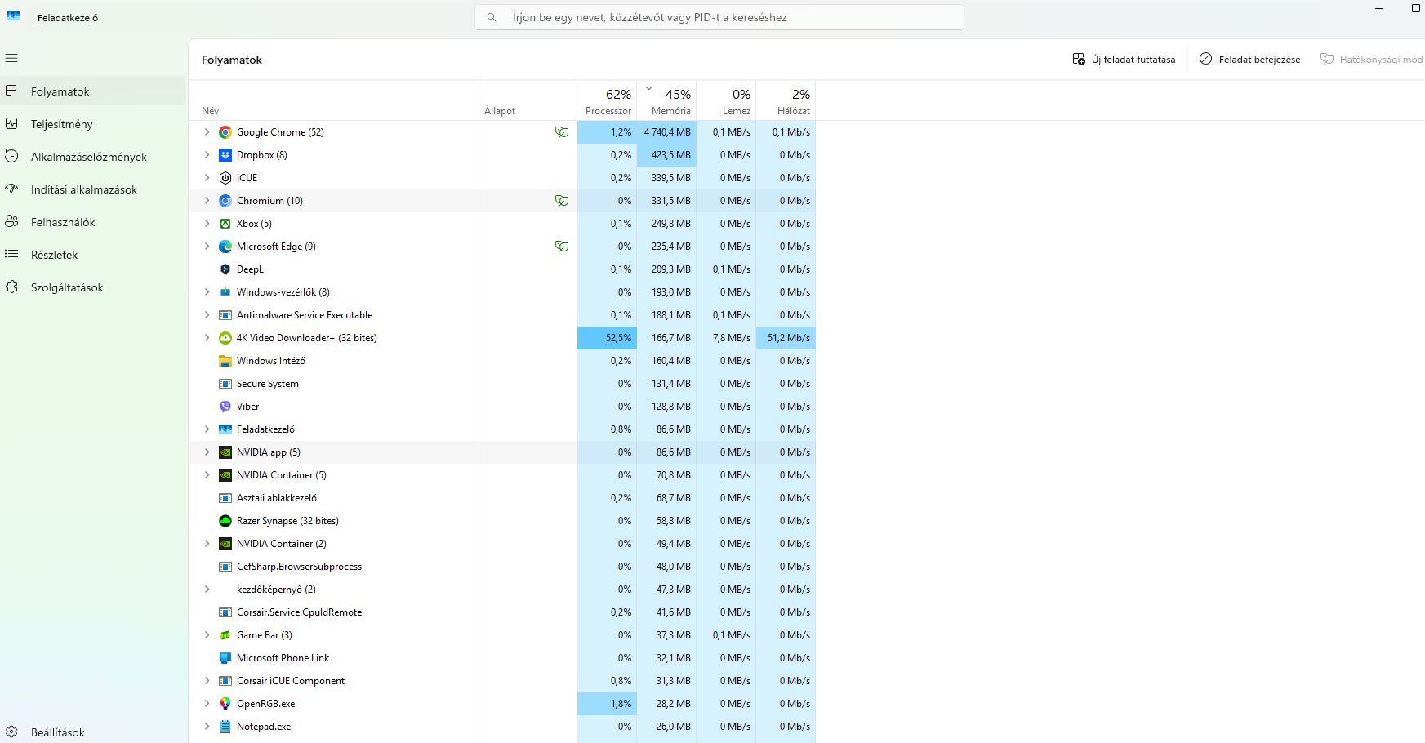Click the Chromium process icon
The height and width of the screenshot is (743, 1425).
click(225, 201)
